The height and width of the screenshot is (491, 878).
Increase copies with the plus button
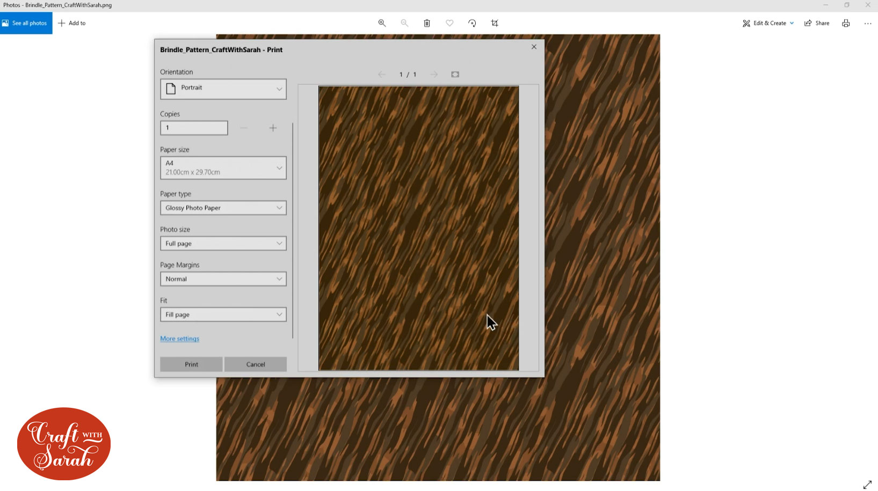point(273,128)
